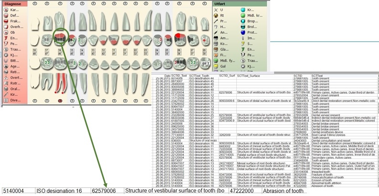This screenshot has height=196, width=379.
Task: Select the U extraction treatment icon
Action: click(x=216, y=10)
